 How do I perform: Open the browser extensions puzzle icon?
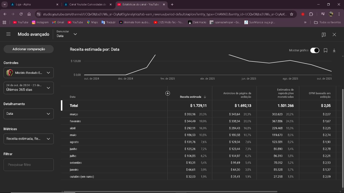coord(311,14)
